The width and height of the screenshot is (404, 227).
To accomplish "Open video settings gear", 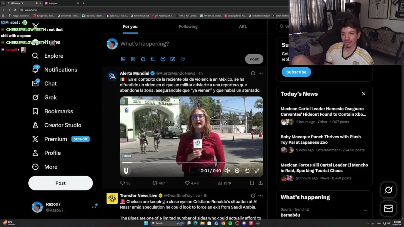I will click(x=237, y=171).
